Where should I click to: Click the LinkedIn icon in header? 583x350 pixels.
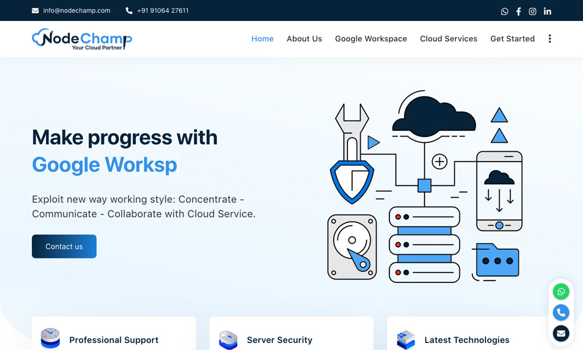(x=547, y=11)
